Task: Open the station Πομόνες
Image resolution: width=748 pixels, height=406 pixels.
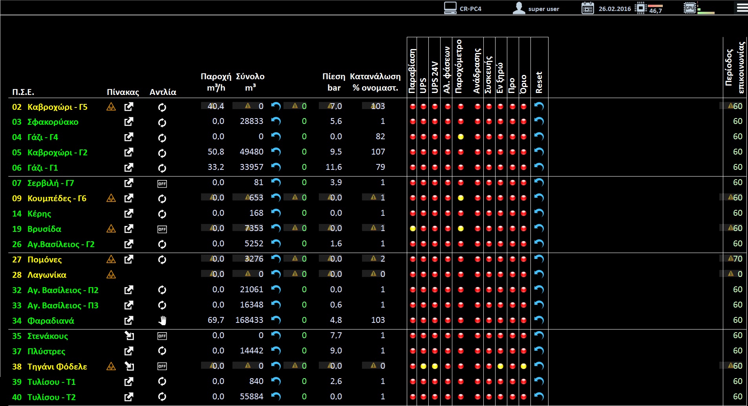Action: [x=44, y=260]
